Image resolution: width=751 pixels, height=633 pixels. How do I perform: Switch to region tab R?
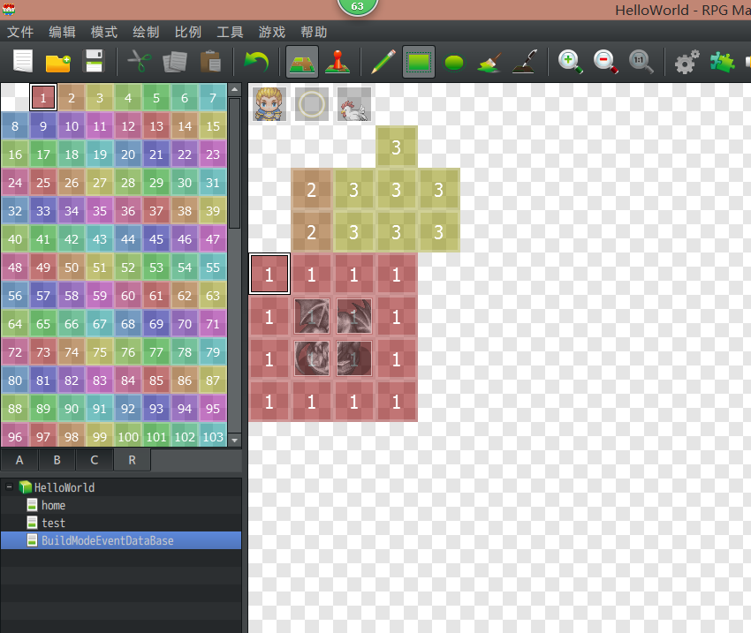133,460
